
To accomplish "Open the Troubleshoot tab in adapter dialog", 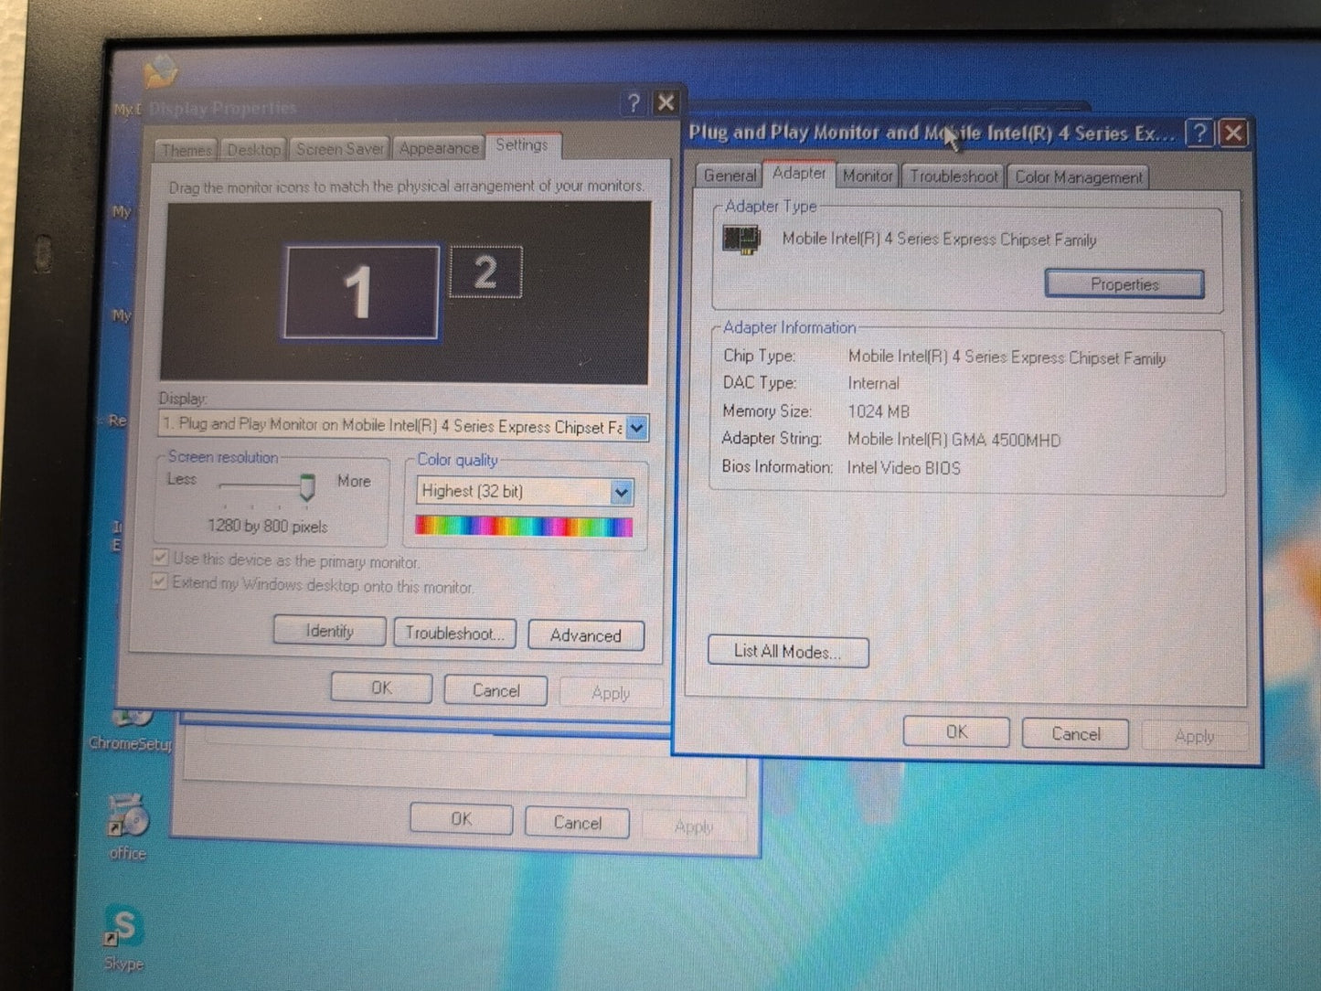I will (x=953, y=176).
